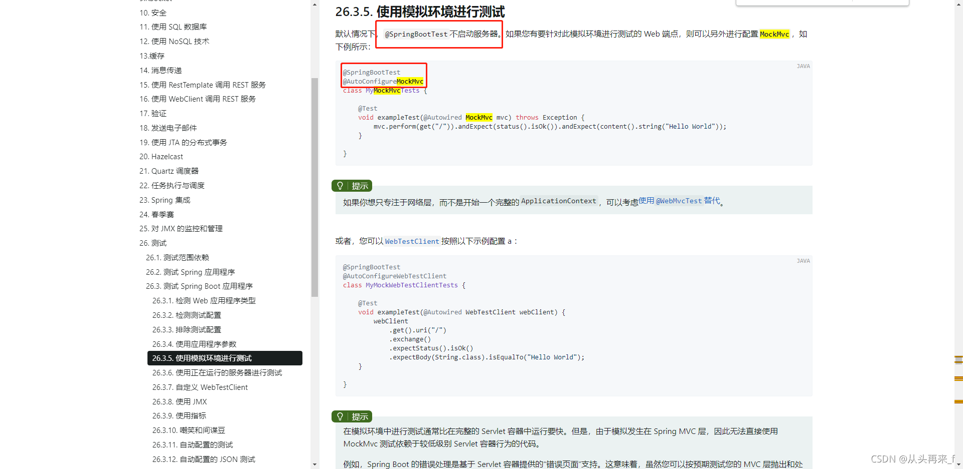Select '26.3.12. 自动配置的 JSON 测试' entry
Screen dimensions: 963x469
[x=203, y=459]
